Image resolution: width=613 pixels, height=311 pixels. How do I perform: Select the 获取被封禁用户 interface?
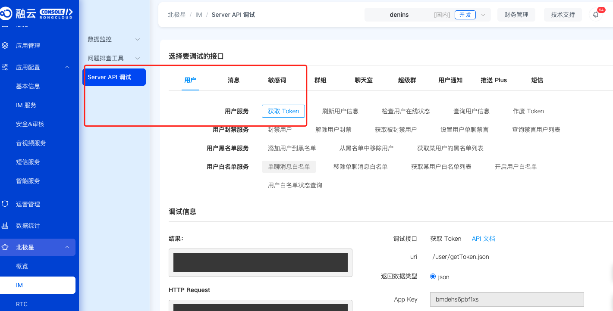396,130
